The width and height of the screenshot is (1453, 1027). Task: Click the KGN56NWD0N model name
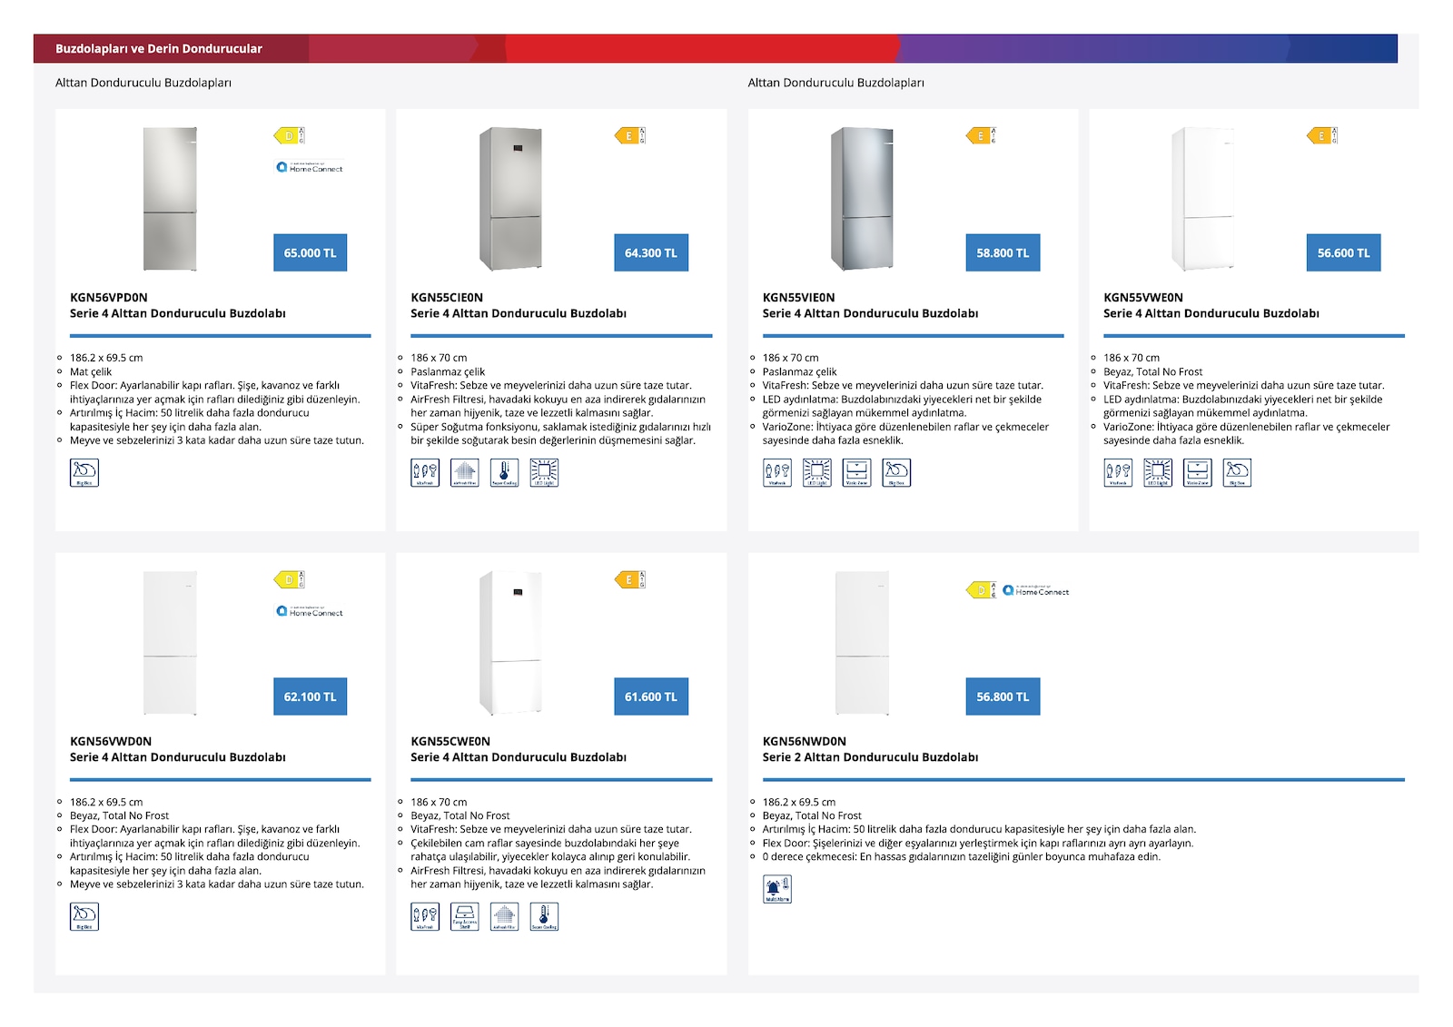(x=804, y=741)
